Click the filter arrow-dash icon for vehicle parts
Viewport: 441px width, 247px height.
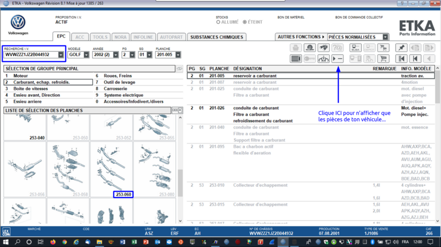(x=337, y=59)
